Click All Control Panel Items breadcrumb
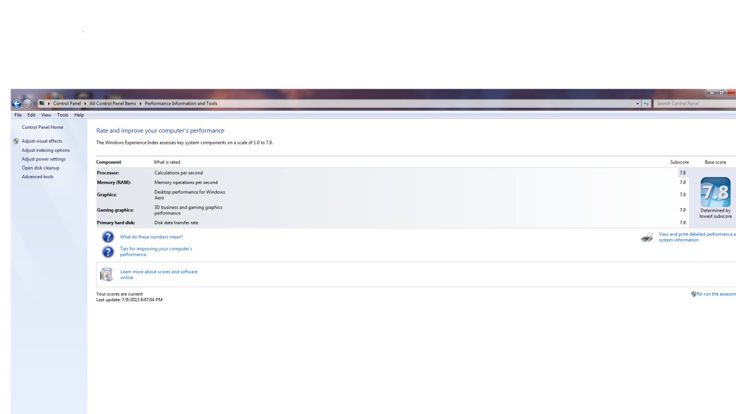The width and height of the screenshot is (736, 414). click(113, 103)
